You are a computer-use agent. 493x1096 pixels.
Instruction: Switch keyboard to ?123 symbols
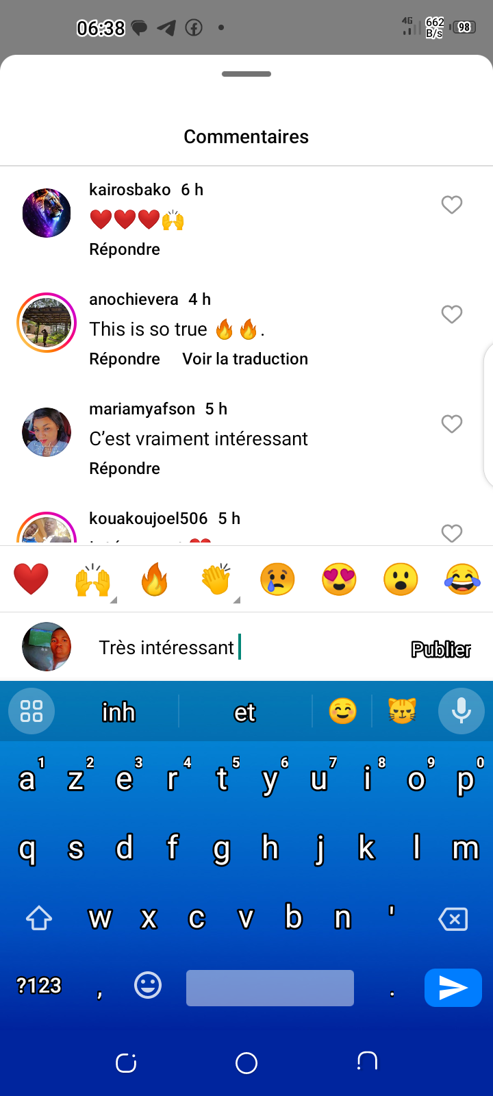pyautogui.click(x=39, y=986)
